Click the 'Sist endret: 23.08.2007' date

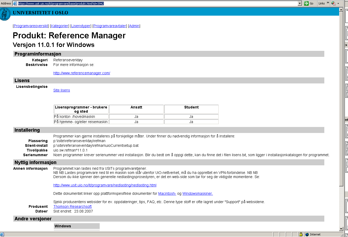[73, 211]
